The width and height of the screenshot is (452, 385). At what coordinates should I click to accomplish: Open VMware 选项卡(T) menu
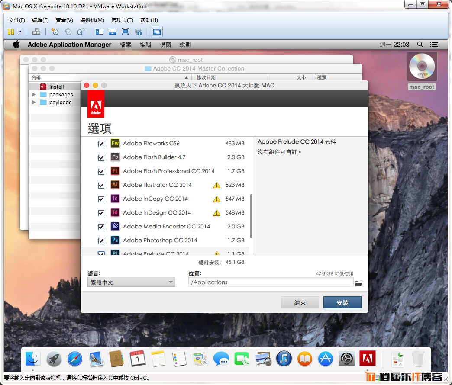[122, 20]
